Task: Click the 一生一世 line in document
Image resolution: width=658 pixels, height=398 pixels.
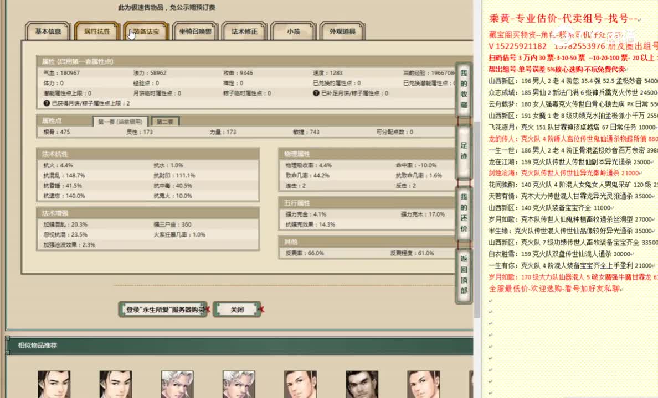Action: (573, 150)
